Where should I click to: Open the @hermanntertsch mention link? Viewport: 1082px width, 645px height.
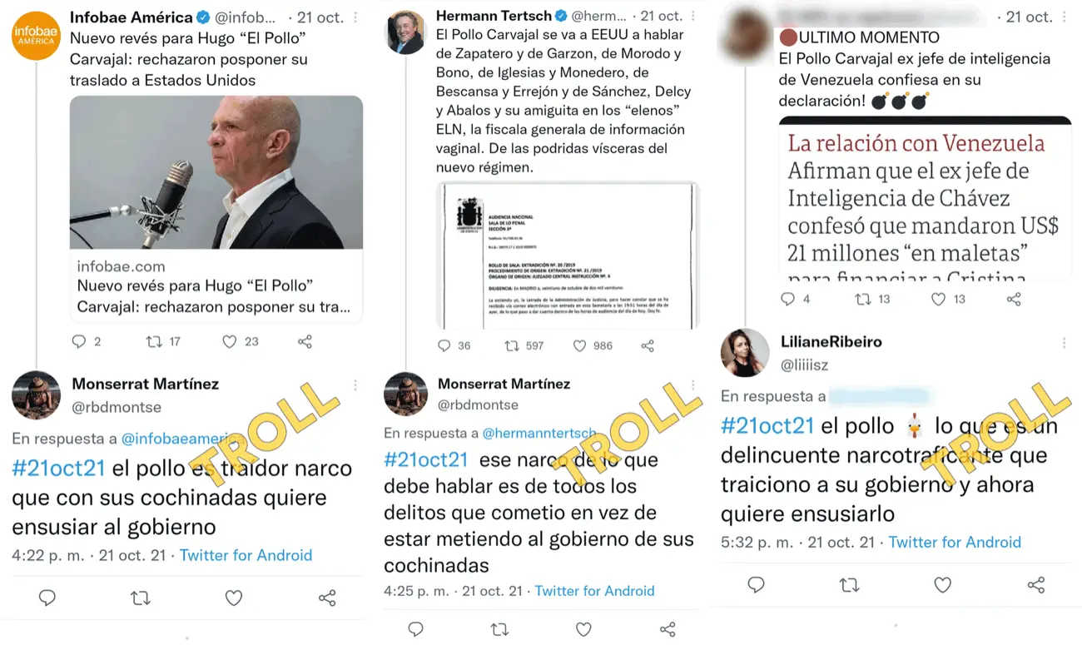[539, 433]
